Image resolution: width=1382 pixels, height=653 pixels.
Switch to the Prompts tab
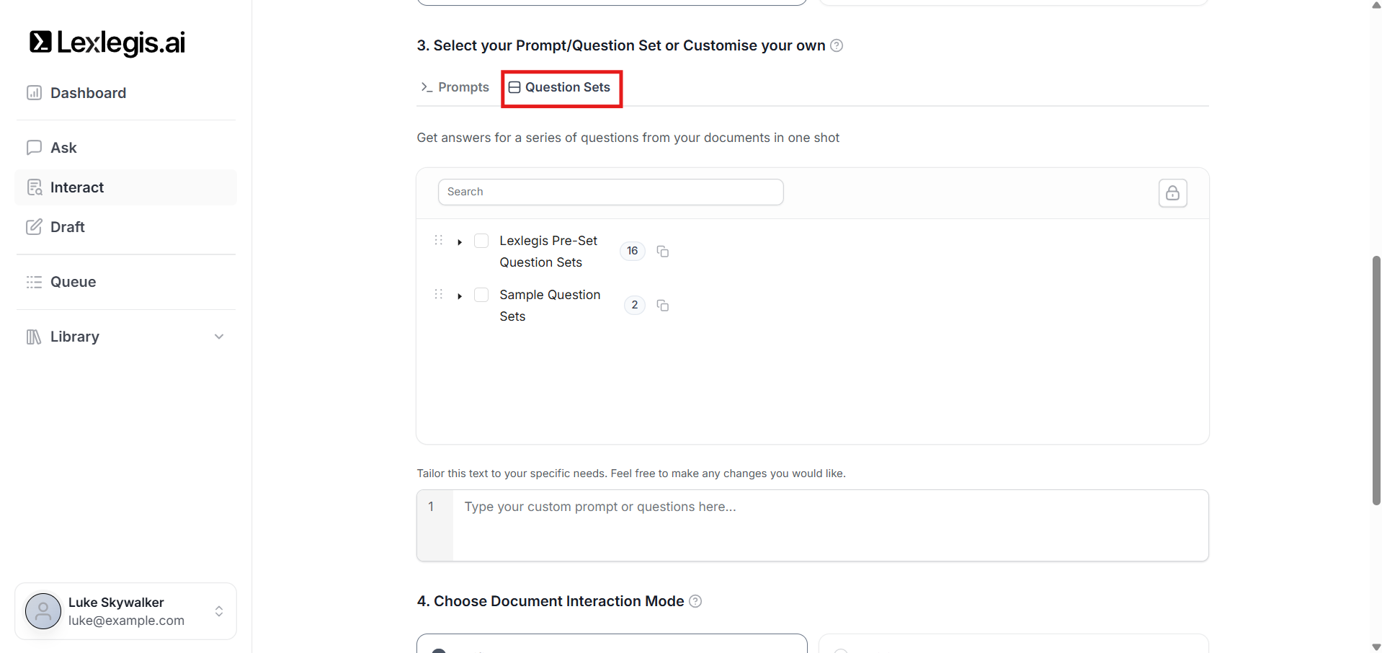pyautogui.click(x=455, y=87)
